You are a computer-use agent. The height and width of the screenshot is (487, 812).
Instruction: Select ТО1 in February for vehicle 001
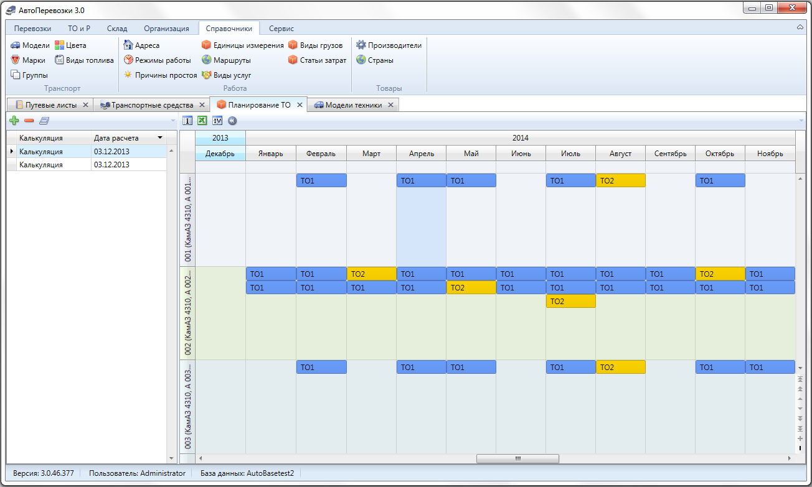321,180
